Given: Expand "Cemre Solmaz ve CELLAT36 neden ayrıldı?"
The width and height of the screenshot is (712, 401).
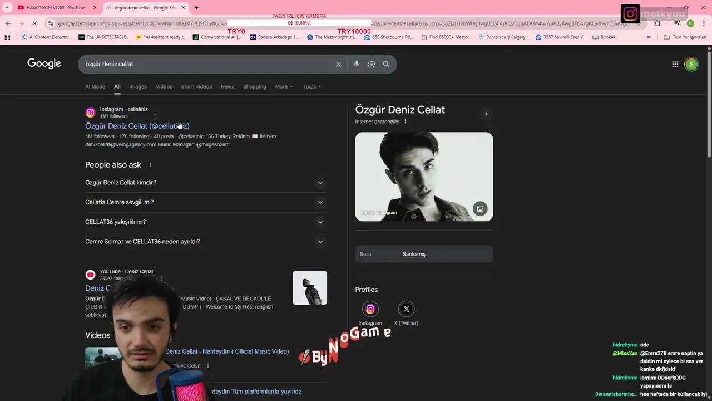Looking at the screenshot, I should coord(206,242).
